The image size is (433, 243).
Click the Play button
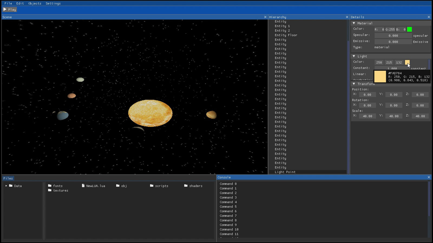[x=10, y=9]
